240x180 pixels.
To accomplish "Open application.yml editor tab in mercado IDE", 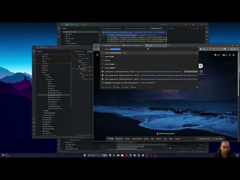I will click(x=79, y=51).
